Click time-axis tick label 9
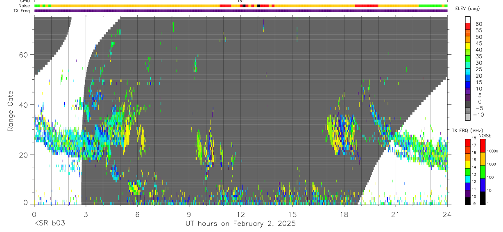 click(189, 214)
